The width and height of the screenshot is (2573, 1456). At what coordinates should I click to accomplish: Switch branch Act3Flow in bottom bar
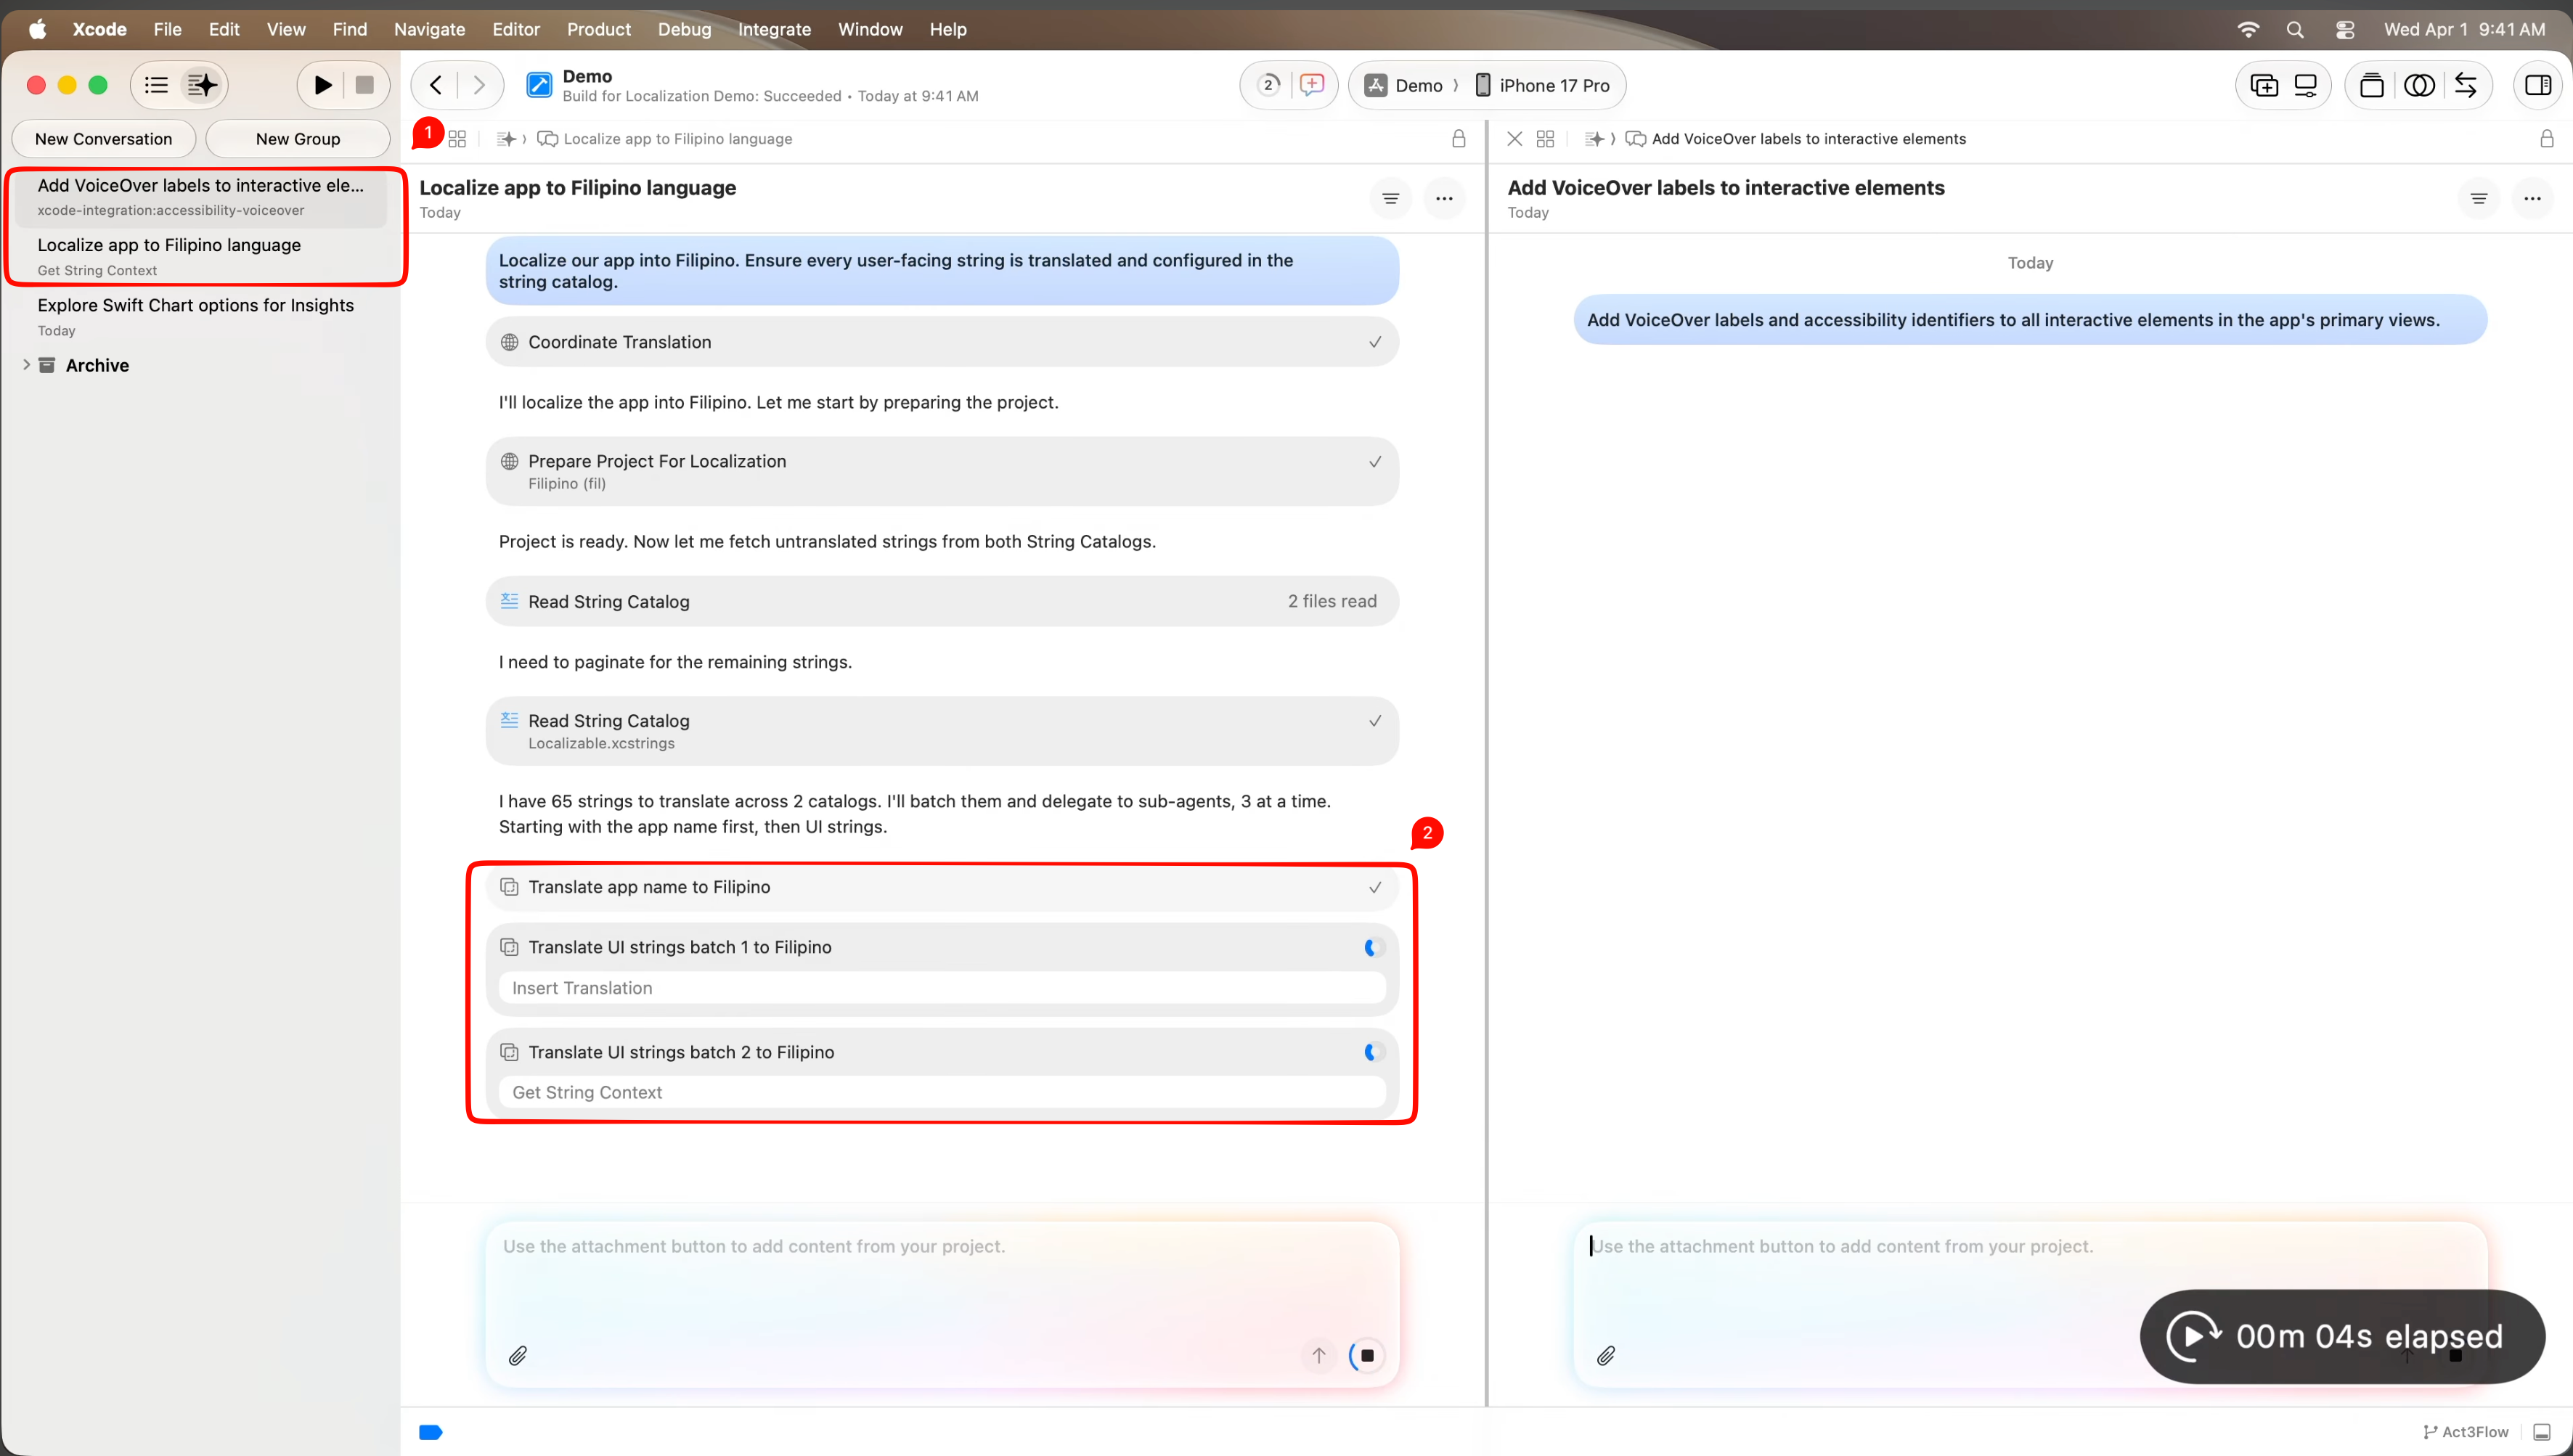[2465, 1432]
